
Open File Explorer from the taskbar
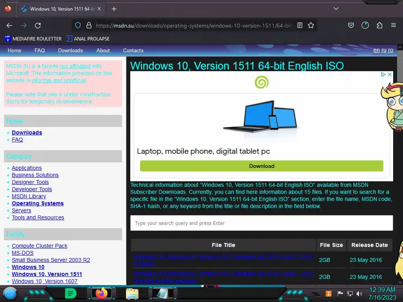coord(132,293)
